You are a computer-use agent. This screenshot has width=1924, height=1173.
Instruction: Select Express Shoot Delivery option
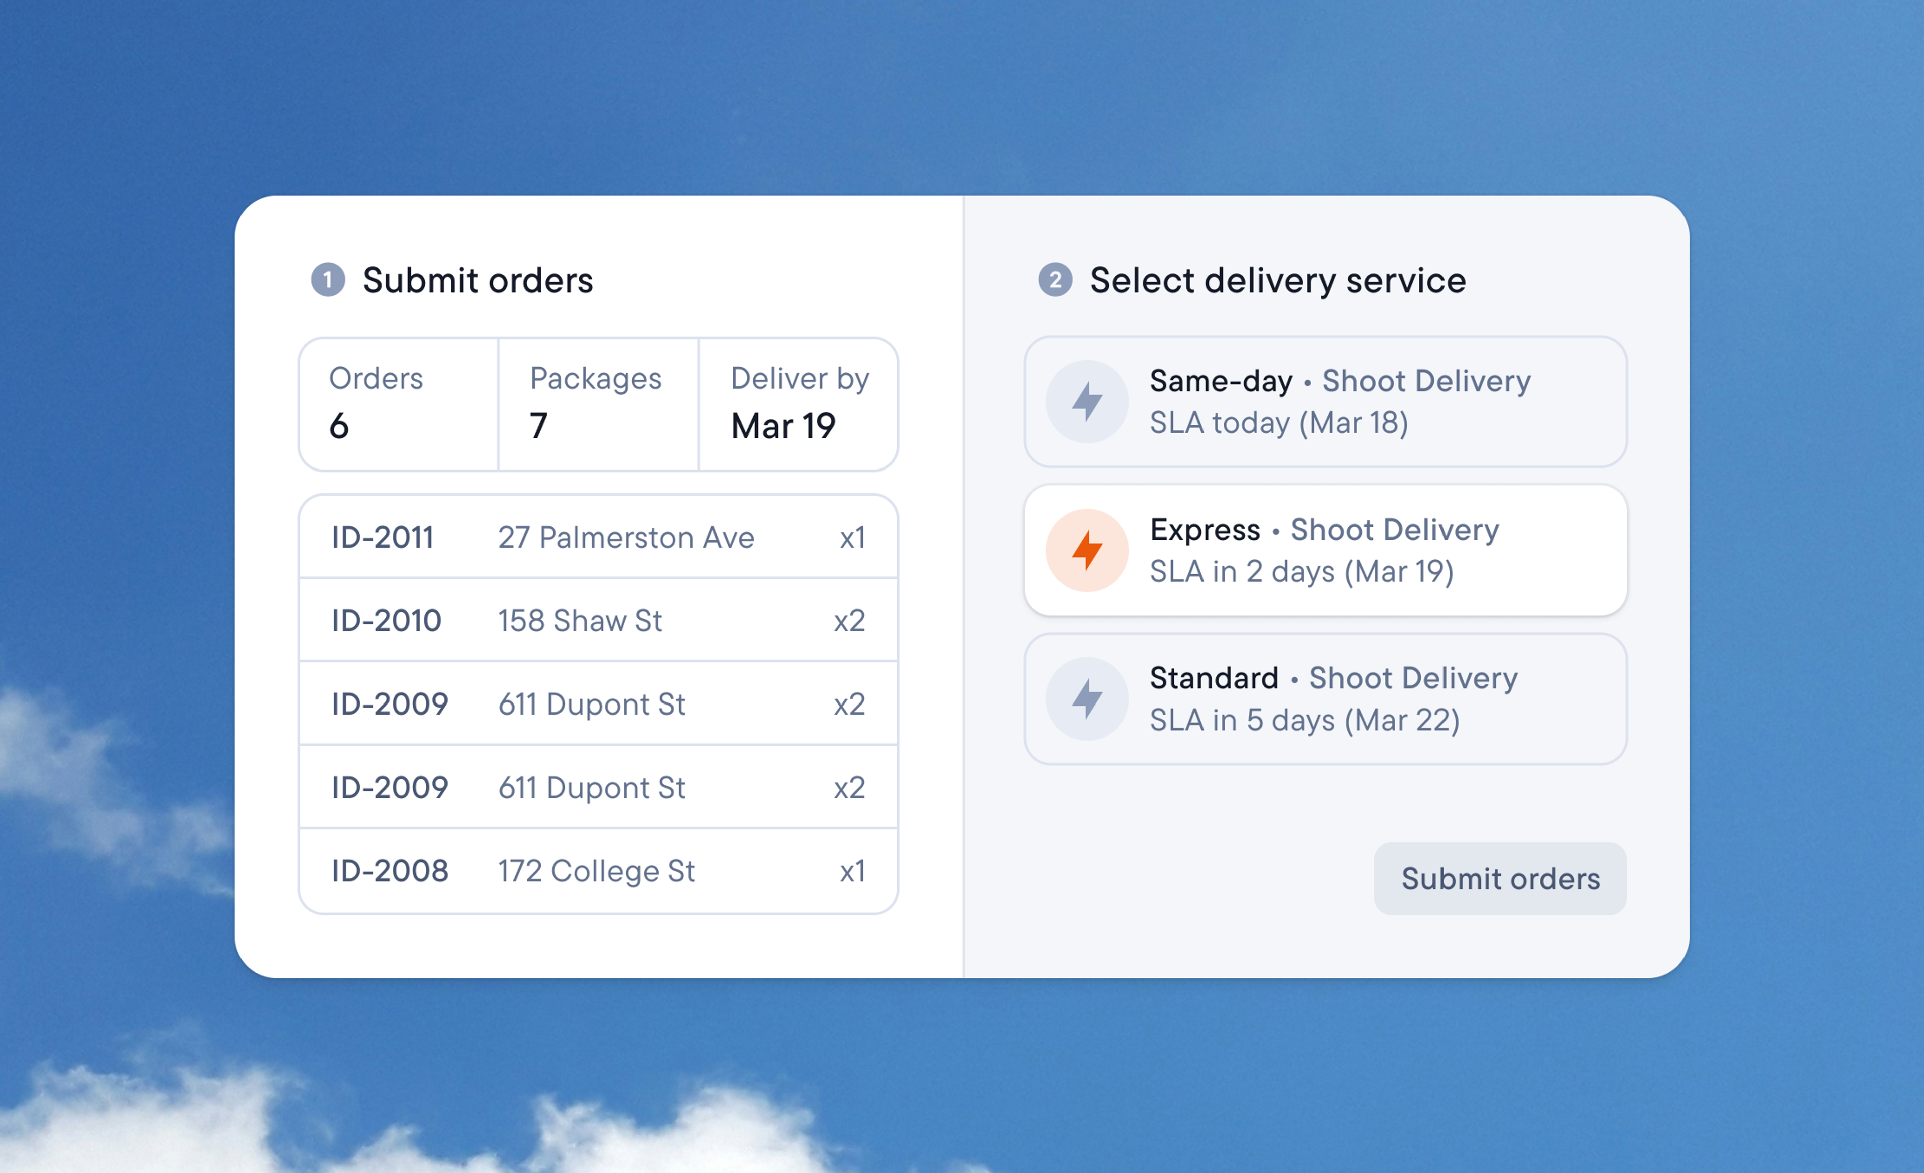pyautogui.click(x=1325, y=550)
